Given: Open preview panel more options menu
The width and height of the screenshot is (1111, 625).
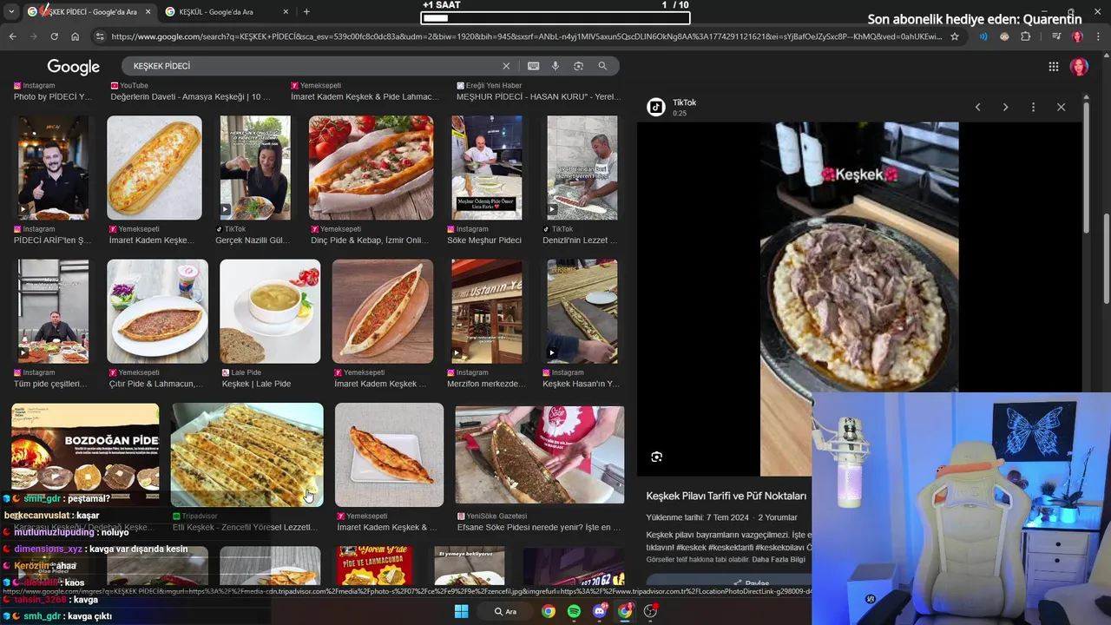Looking at the screenshot, I should [x=1033, y=107].
